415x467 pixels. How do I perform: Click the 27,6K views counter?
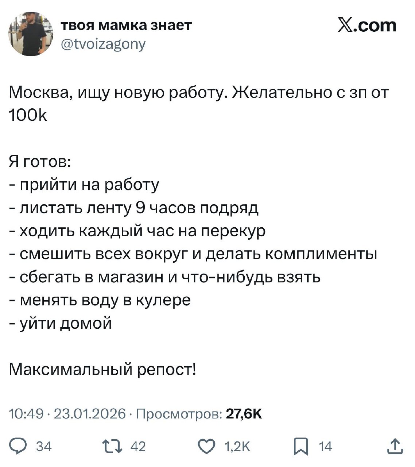tap(244, 414)
